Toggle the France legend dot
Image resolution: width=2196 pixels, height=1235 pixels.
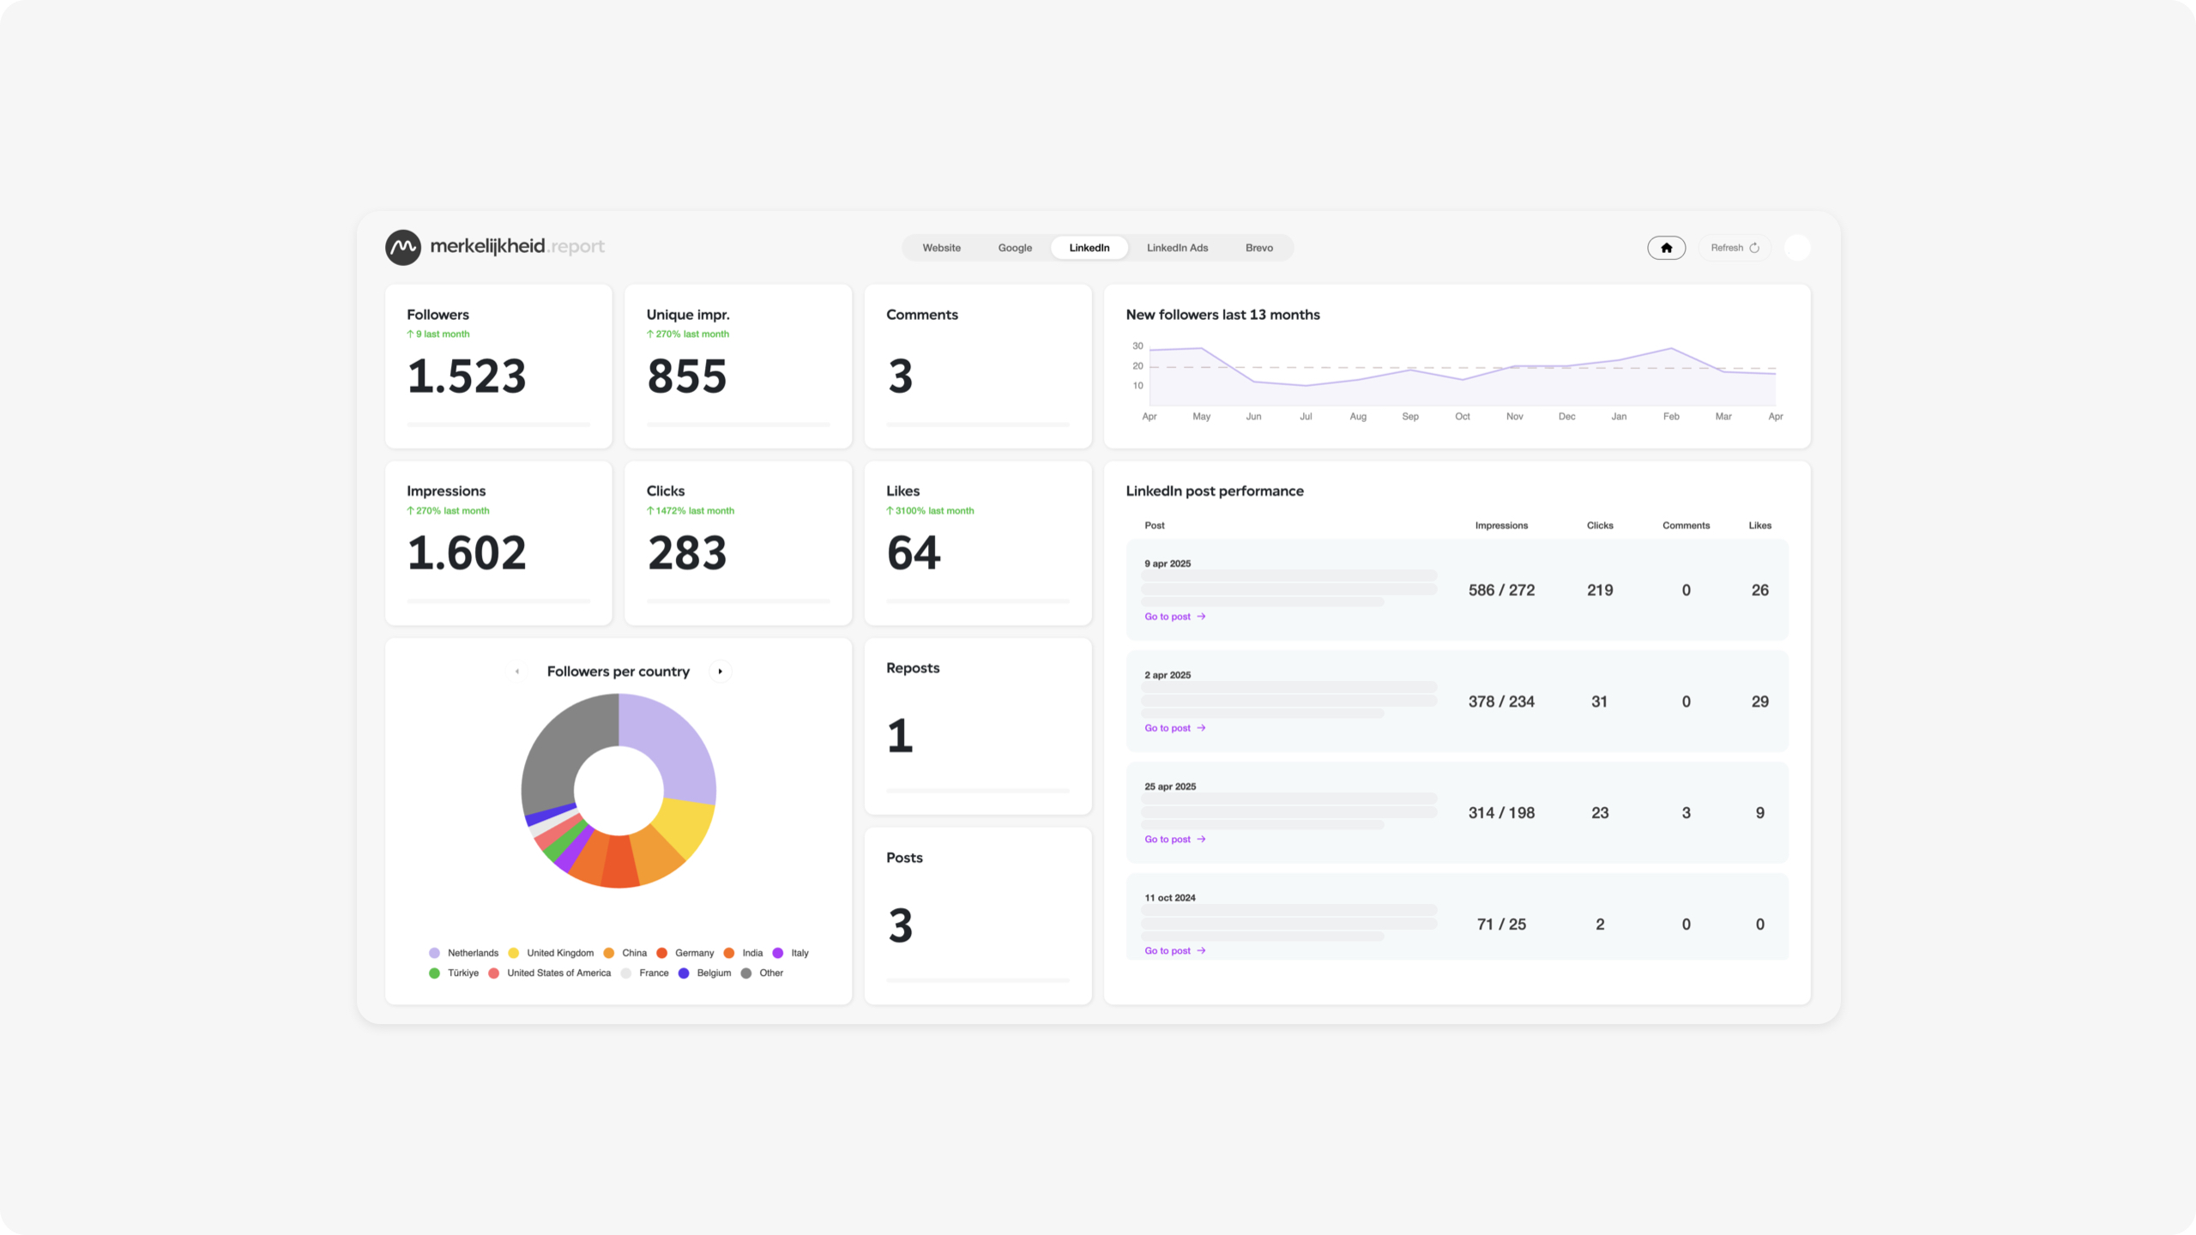625,973
